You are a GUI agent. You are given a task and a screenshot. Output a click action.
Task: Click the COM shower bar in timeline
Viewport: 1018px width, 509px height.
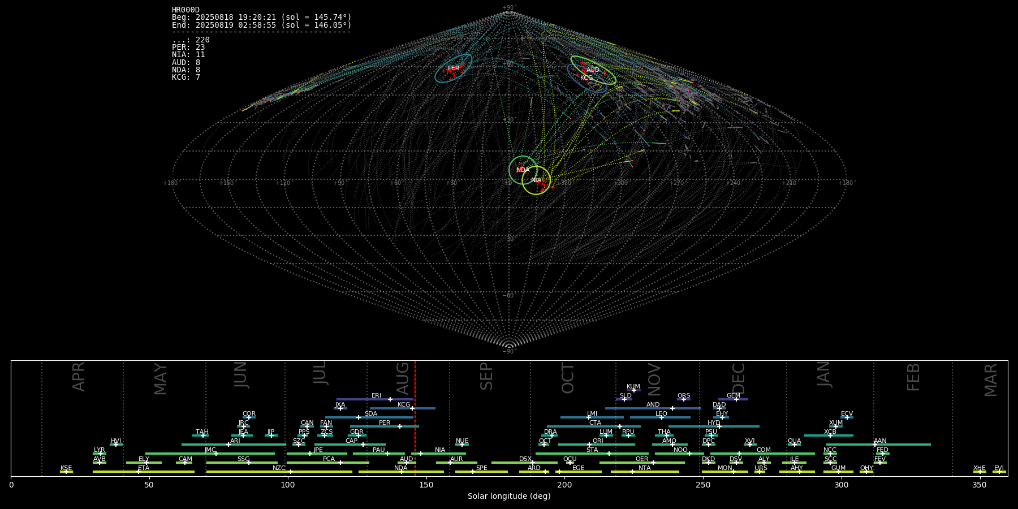(x=763, y=454)
